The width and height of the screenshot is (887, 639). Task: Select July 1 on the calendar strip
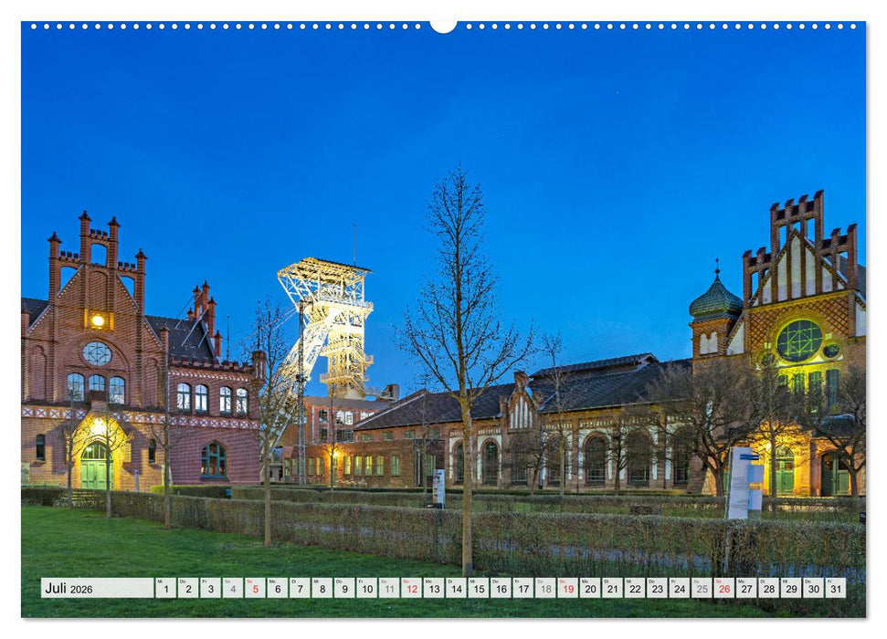pyautogui.click(x=165, y=590)
